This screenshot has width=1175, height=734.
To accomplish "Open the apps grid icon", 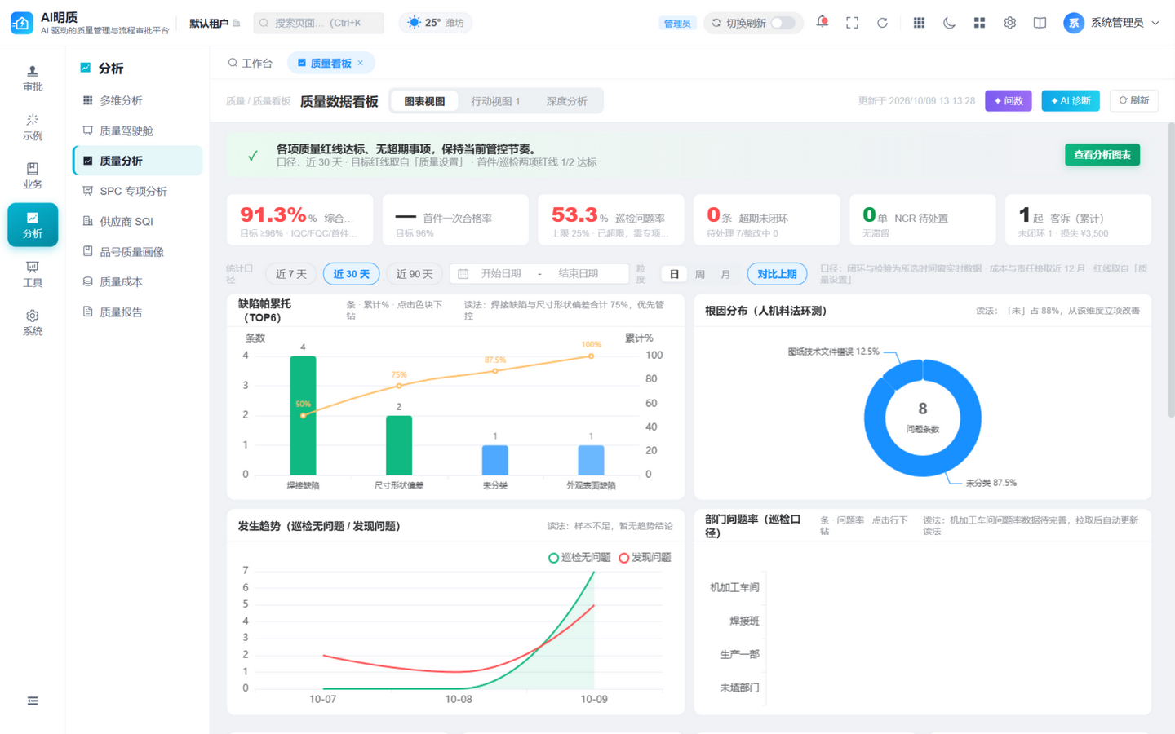I will tap(919, 23).
